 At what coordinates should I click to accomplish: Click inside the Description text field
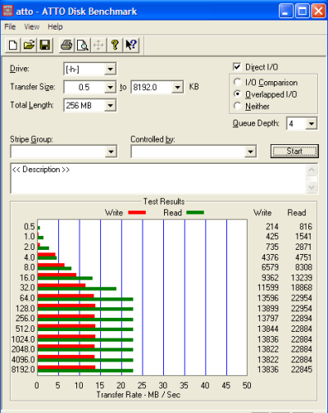(x=158, y=179)
